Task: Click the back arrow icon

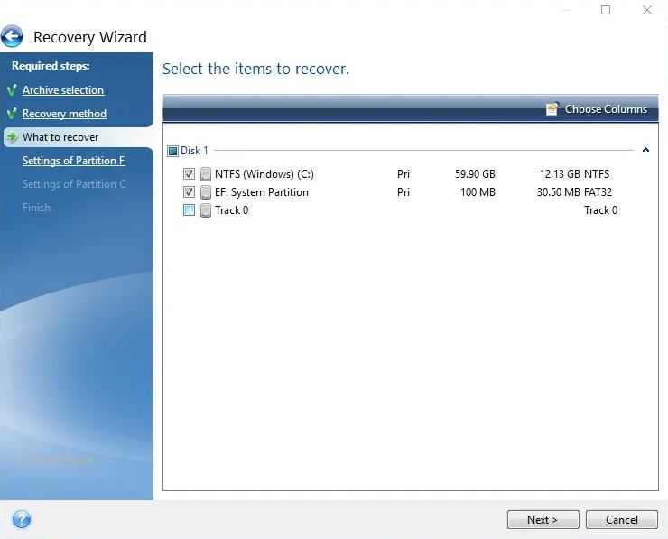Action: [x=13, y=37]
